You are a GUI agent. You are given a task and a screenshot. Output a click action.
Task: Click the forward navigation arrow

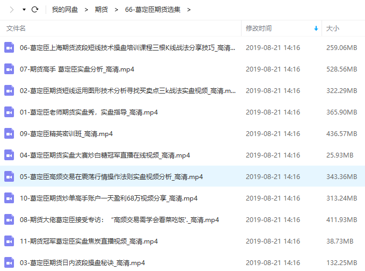(x=12, y=10)
